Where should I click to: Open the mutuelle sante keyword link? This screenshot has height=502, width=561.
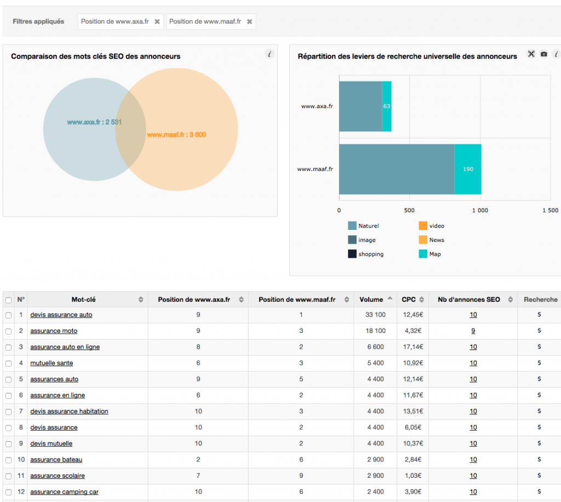point(51,363)
